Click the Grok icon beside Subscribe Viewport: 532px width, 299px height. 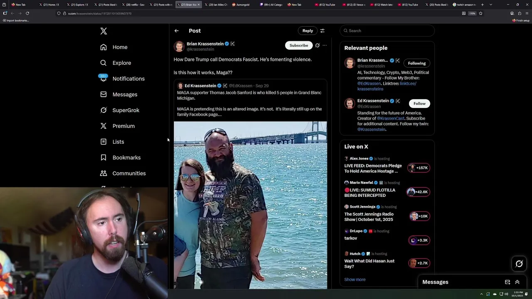coord(317,45)
